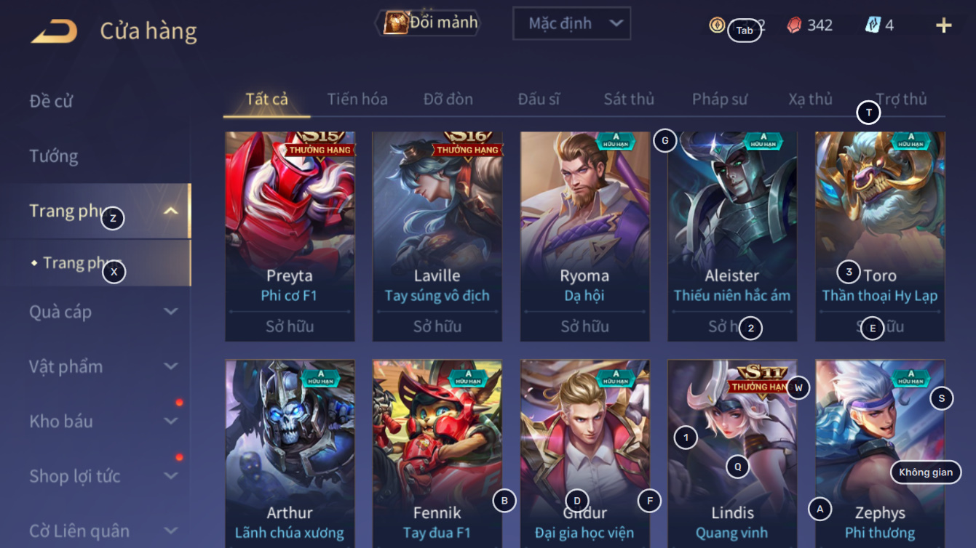Image resolution: width=976 pixels, height=548 pixels.
Task: Open the Laville Tay súng vô địch skin card
Action: click(437, 236)
